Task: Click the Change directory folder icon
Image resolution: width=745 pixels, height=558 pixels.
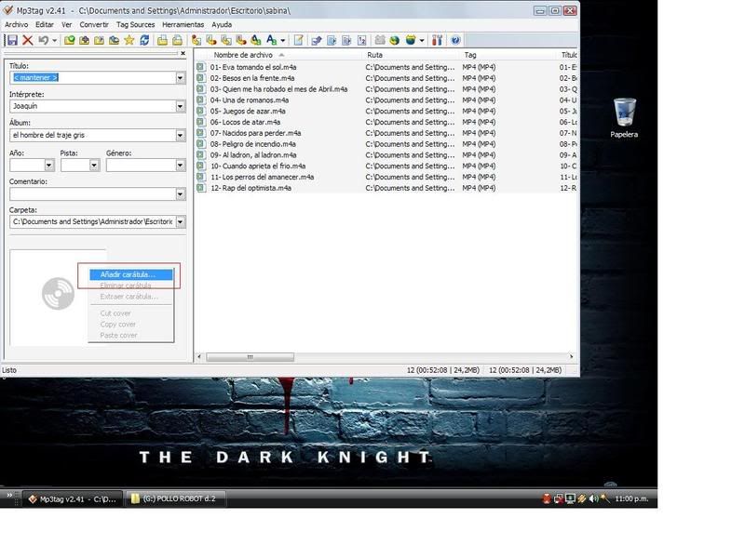Action: (x=69, y=40)
